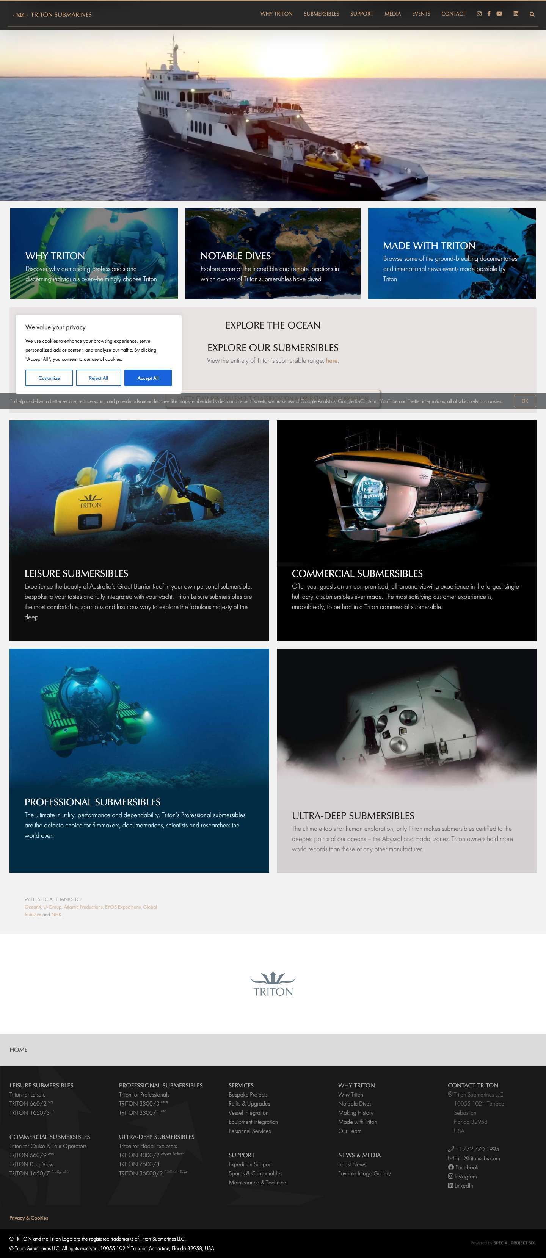Viewport: 546px width, 1258px height.
Task: Click the Triton Submarines header logo
Action: pos(52,15)
